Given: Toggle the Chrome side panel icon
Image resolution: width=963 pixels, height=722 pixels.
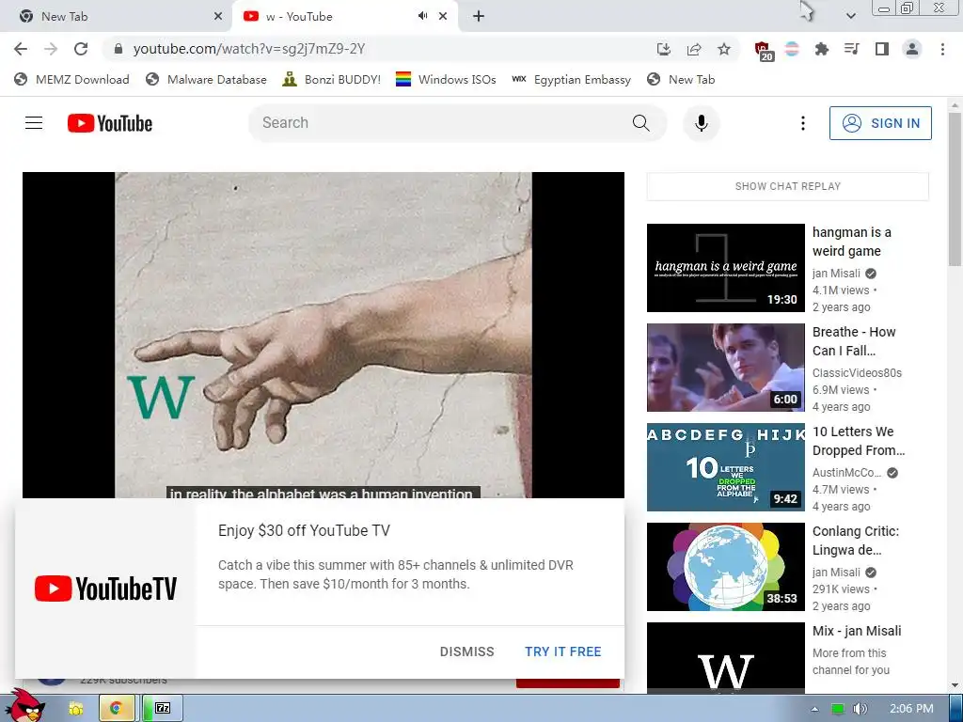Looking at the screenshot, I should 882,49.
